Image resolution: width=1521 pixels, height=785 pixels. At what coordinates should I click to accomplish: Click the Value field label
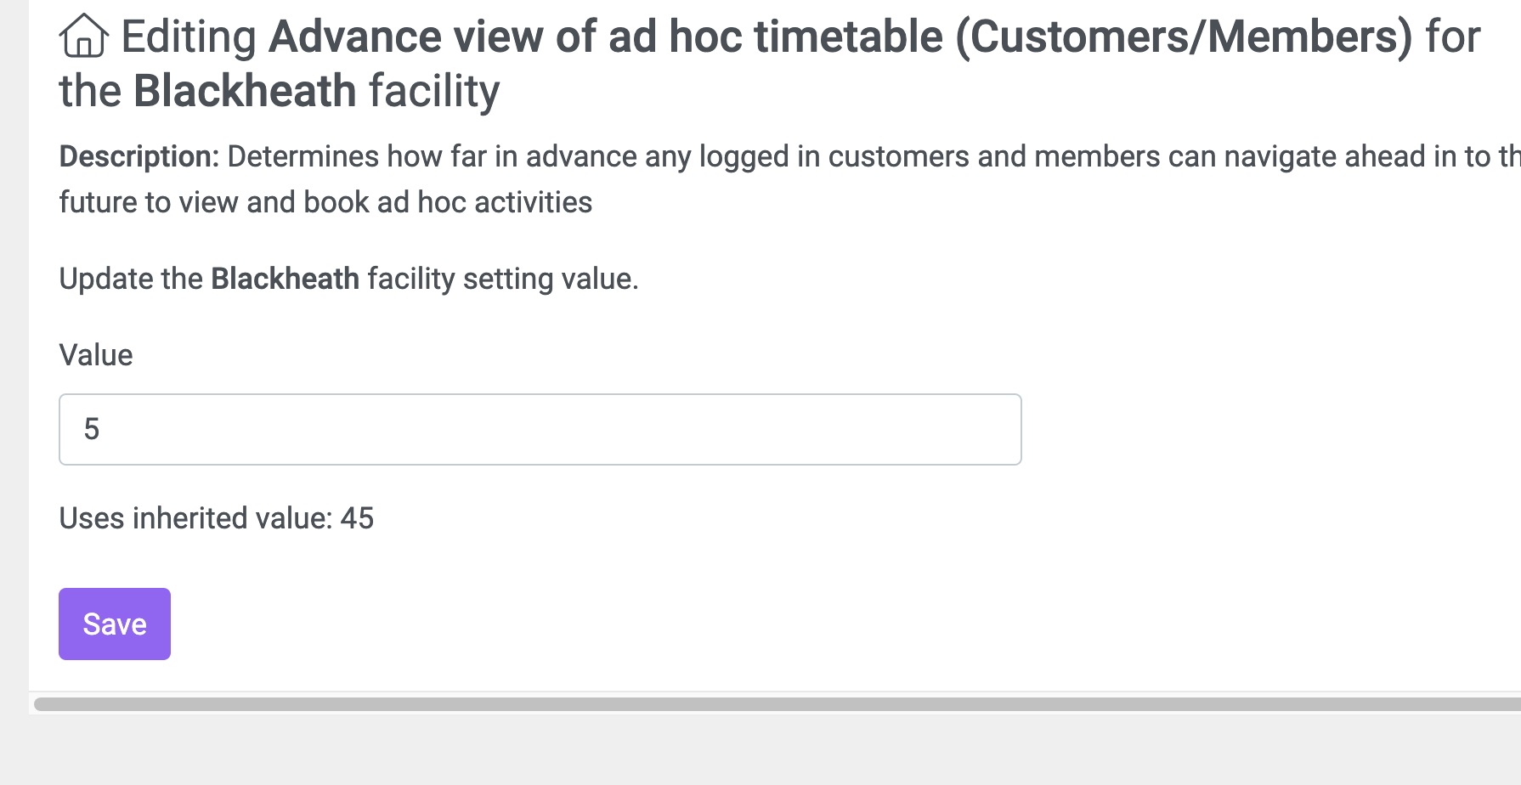pos(96,355)
